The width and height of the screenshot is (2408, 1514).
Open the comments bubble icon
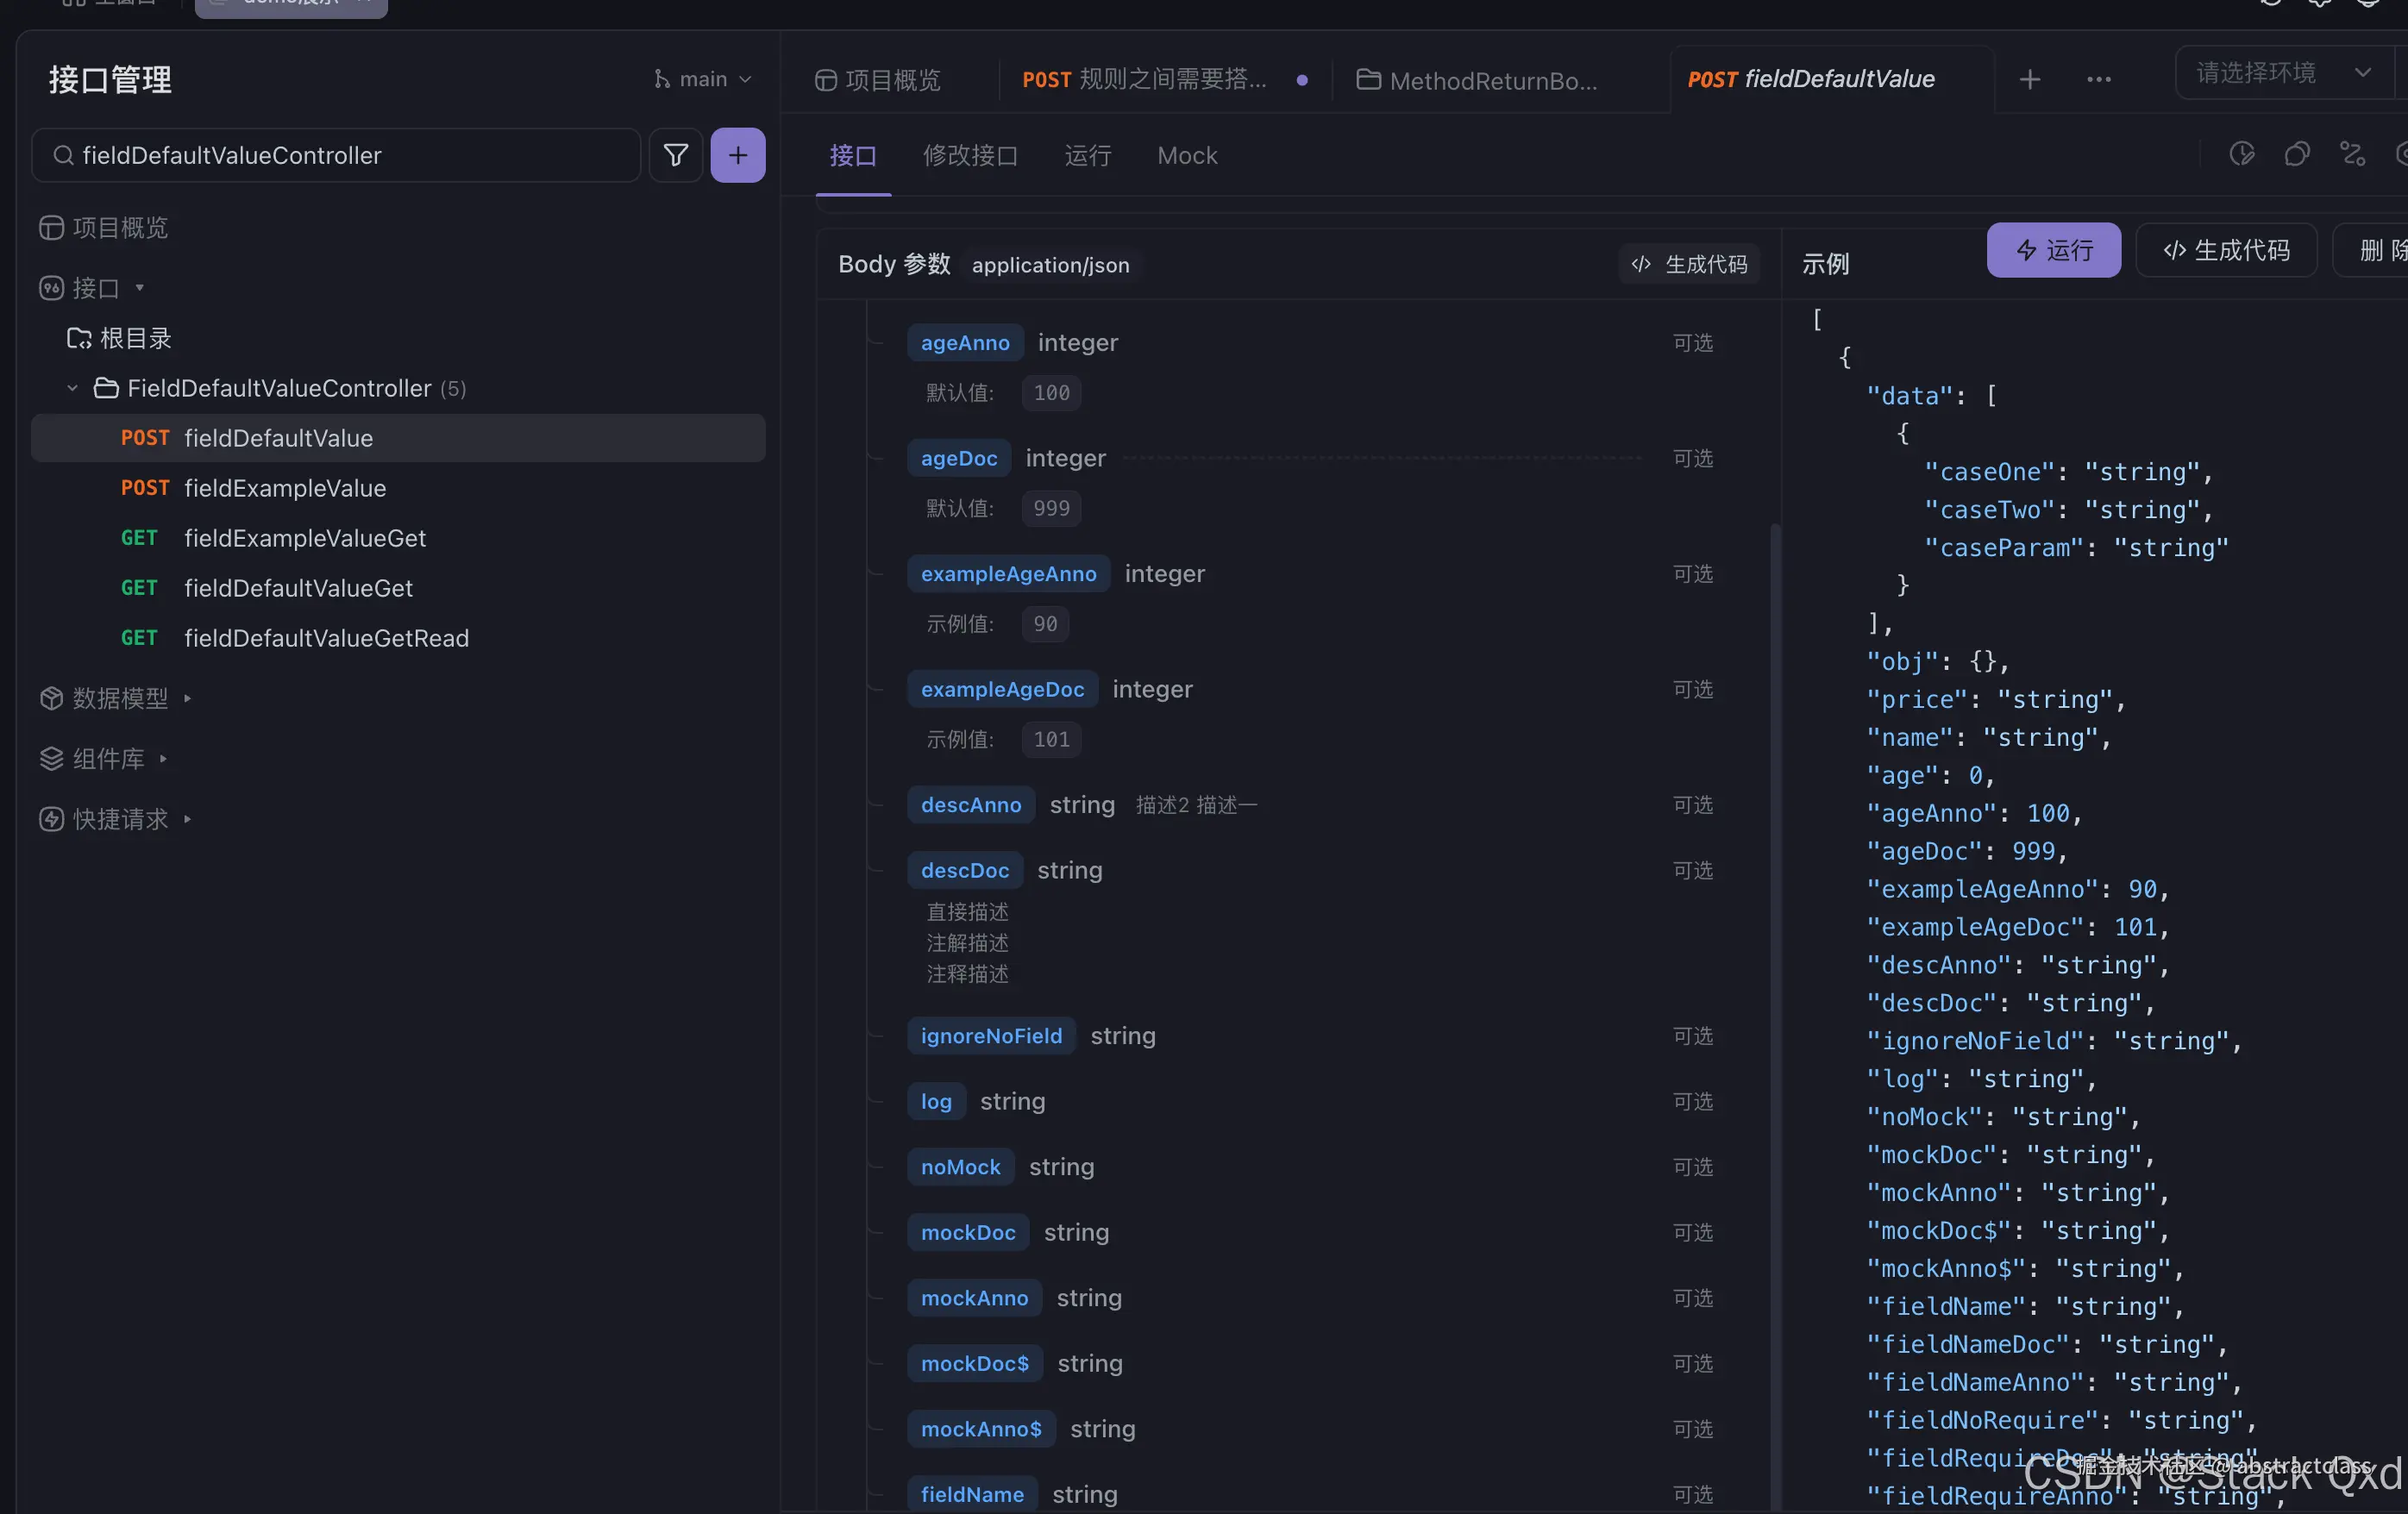(x=2296, y=154)
